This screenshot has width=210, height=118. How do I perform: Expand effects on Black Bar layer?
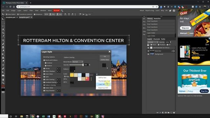(174, 51)
